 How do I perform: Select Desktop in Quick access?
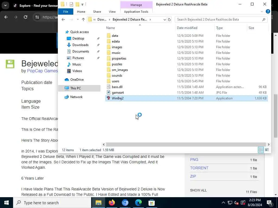[x=78, y=38]
